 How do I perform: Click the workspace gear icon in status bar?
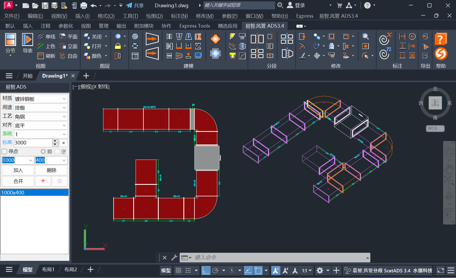coord(320,270)
